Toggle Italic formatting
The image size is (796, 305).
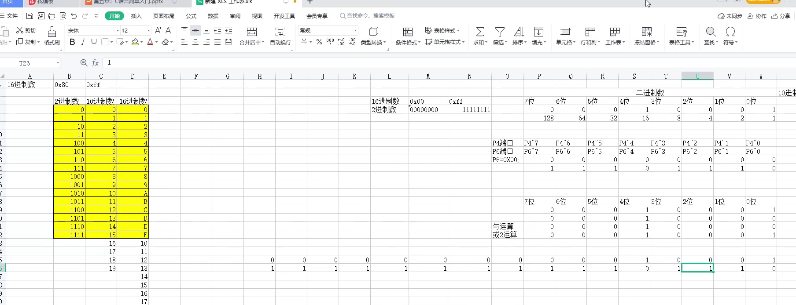click(83, 42)
